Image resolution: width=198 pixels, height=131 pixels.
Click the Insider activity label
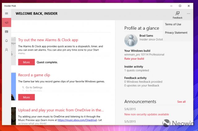pos(134,66)
